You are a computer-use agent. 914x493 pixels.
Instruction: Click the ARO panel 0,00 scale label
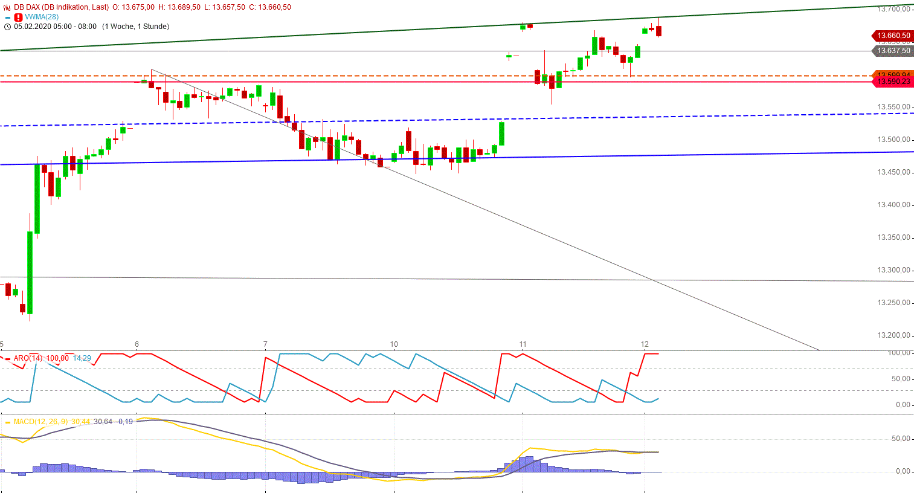click(903, 405)
